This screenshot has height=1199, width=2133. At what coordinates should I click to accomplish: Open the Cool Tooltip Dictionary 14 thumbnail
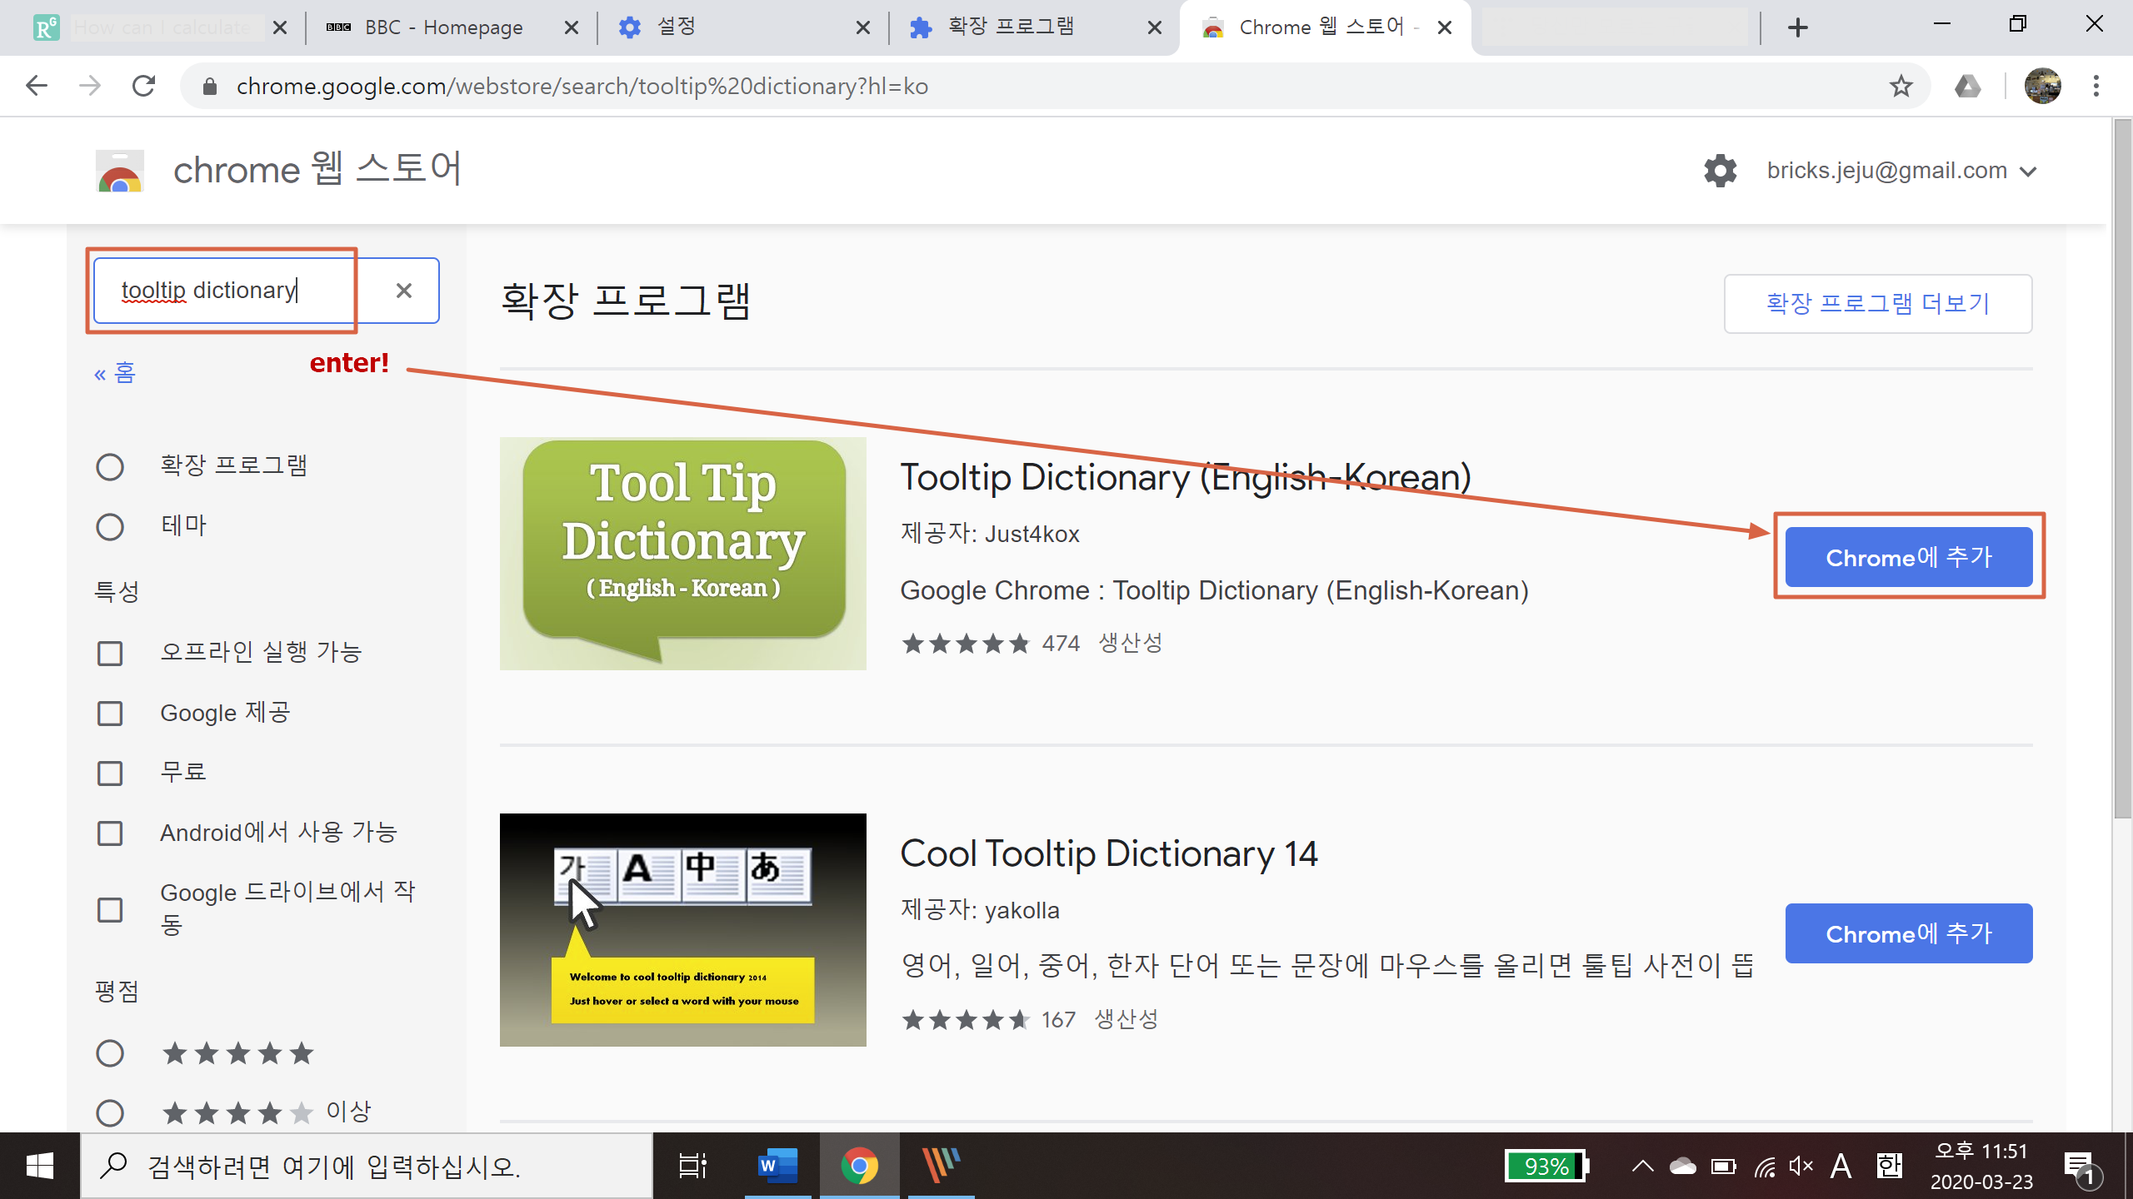pyautogui.click(x=682, y=929)
